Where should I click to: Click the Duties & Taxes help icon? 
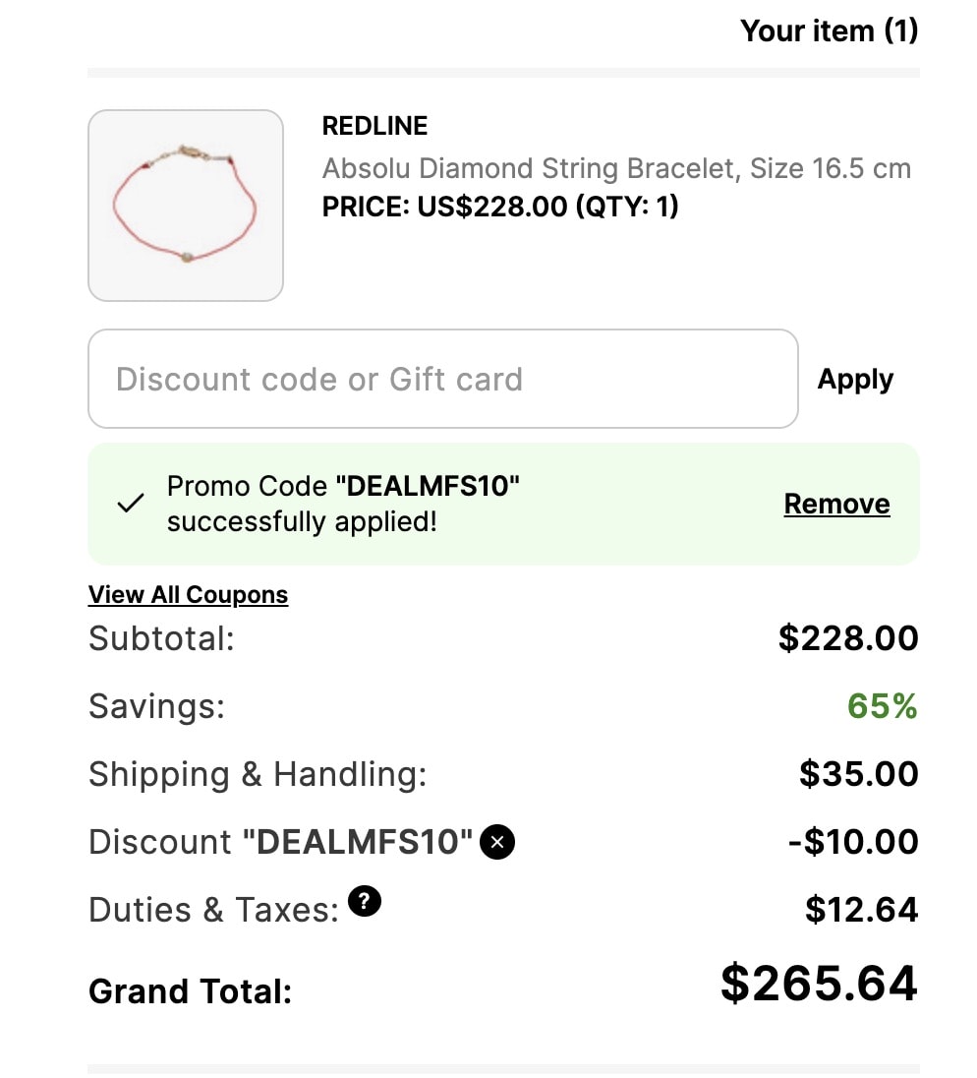pos(364,901)
